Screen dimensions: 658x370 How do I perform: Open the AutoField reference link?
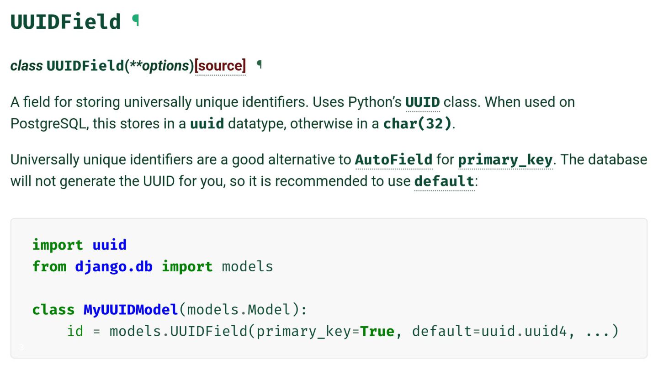point(393,160)
